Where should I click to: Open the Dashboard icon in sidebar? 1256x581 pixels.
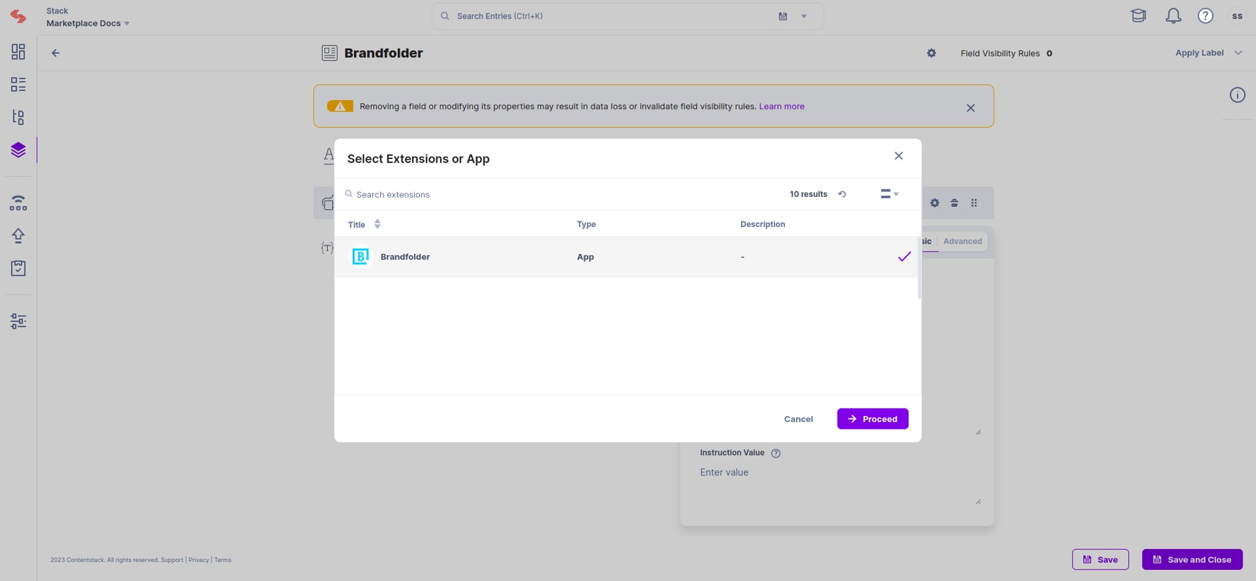[x=18, y=52]
